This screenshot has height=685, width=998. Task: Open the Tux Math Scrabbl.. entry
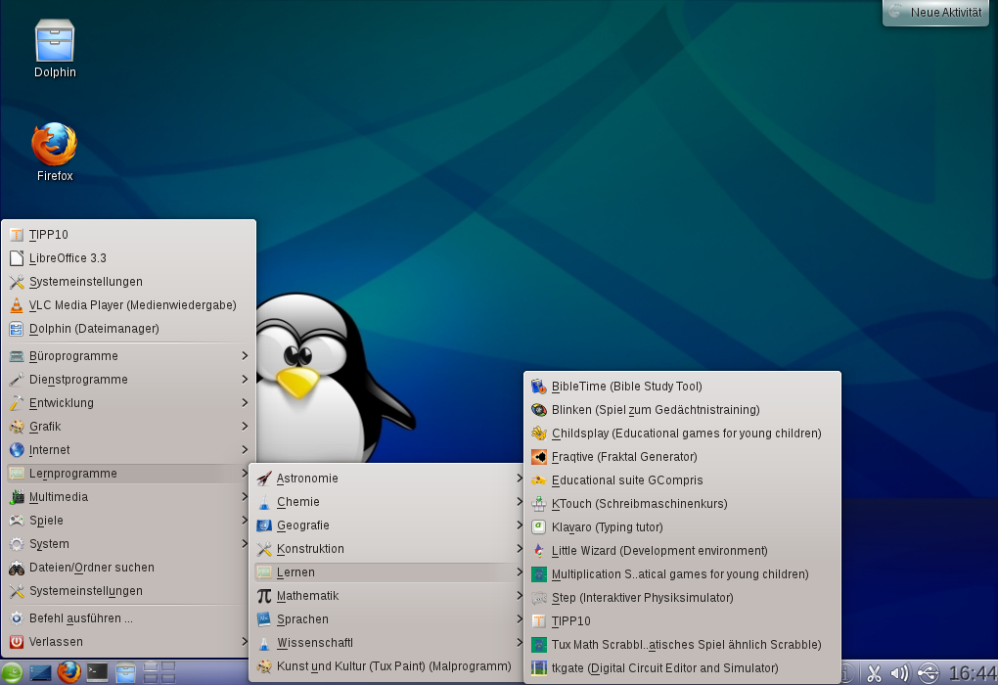[x=682, y=645]
